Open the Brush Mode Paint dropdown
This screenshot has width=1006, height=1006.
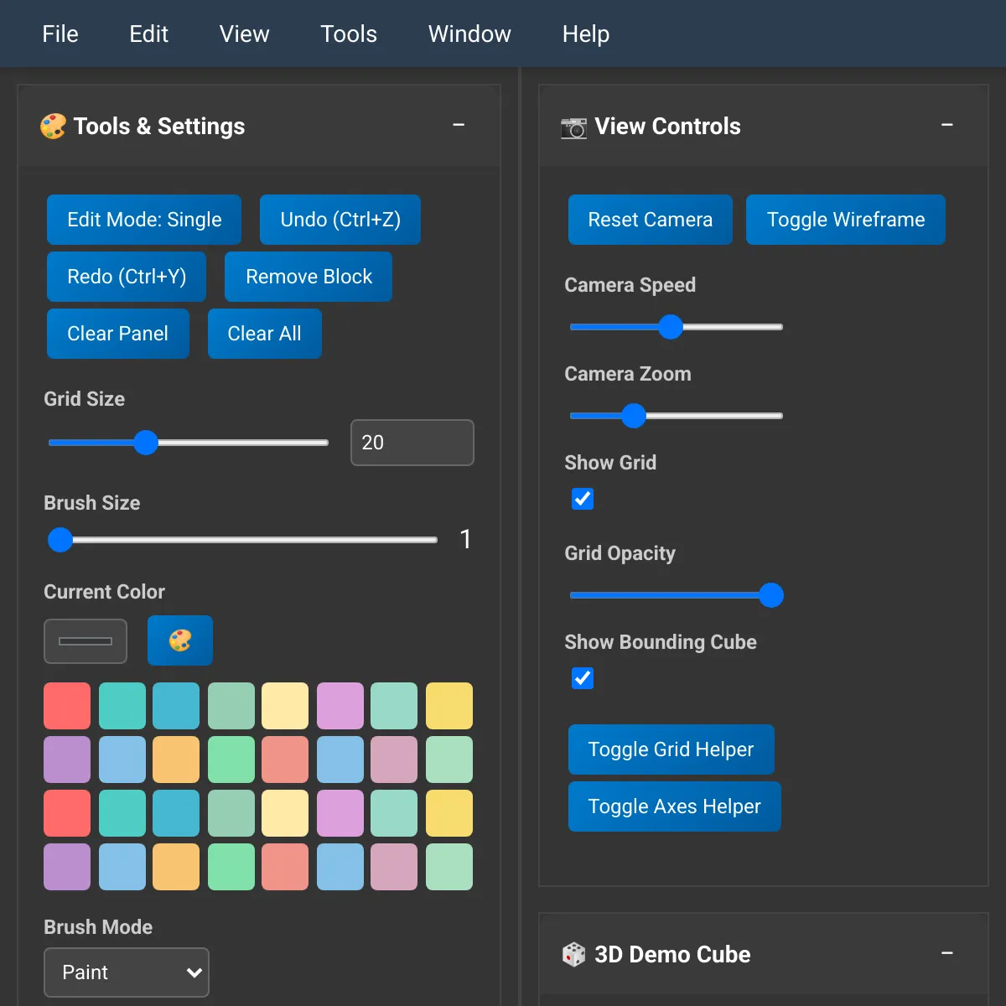pyautogui.click(x=127, y=972)
